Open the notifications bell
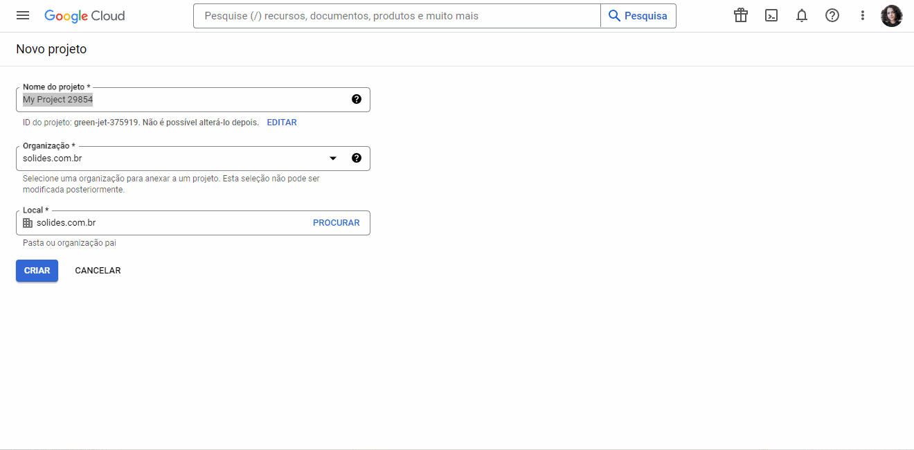This screenshot has height=450, width=914. point(802,16)
